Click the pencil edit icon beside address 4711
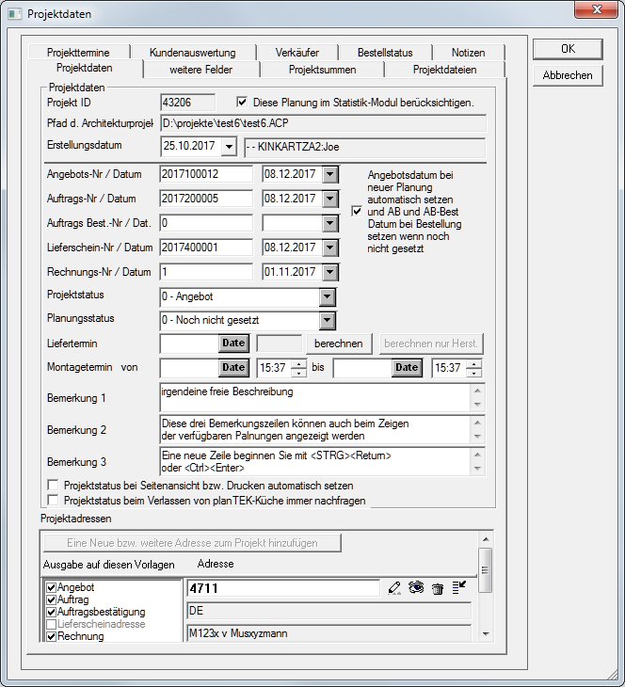This screenshot has width=625, height=687. [394, 588]
